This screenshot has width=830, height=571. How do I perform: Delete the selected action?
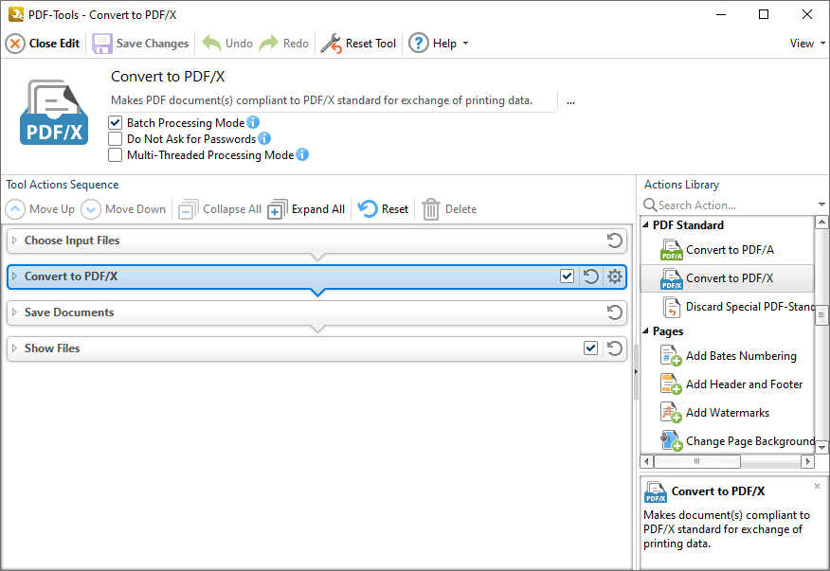click(449, 209)
